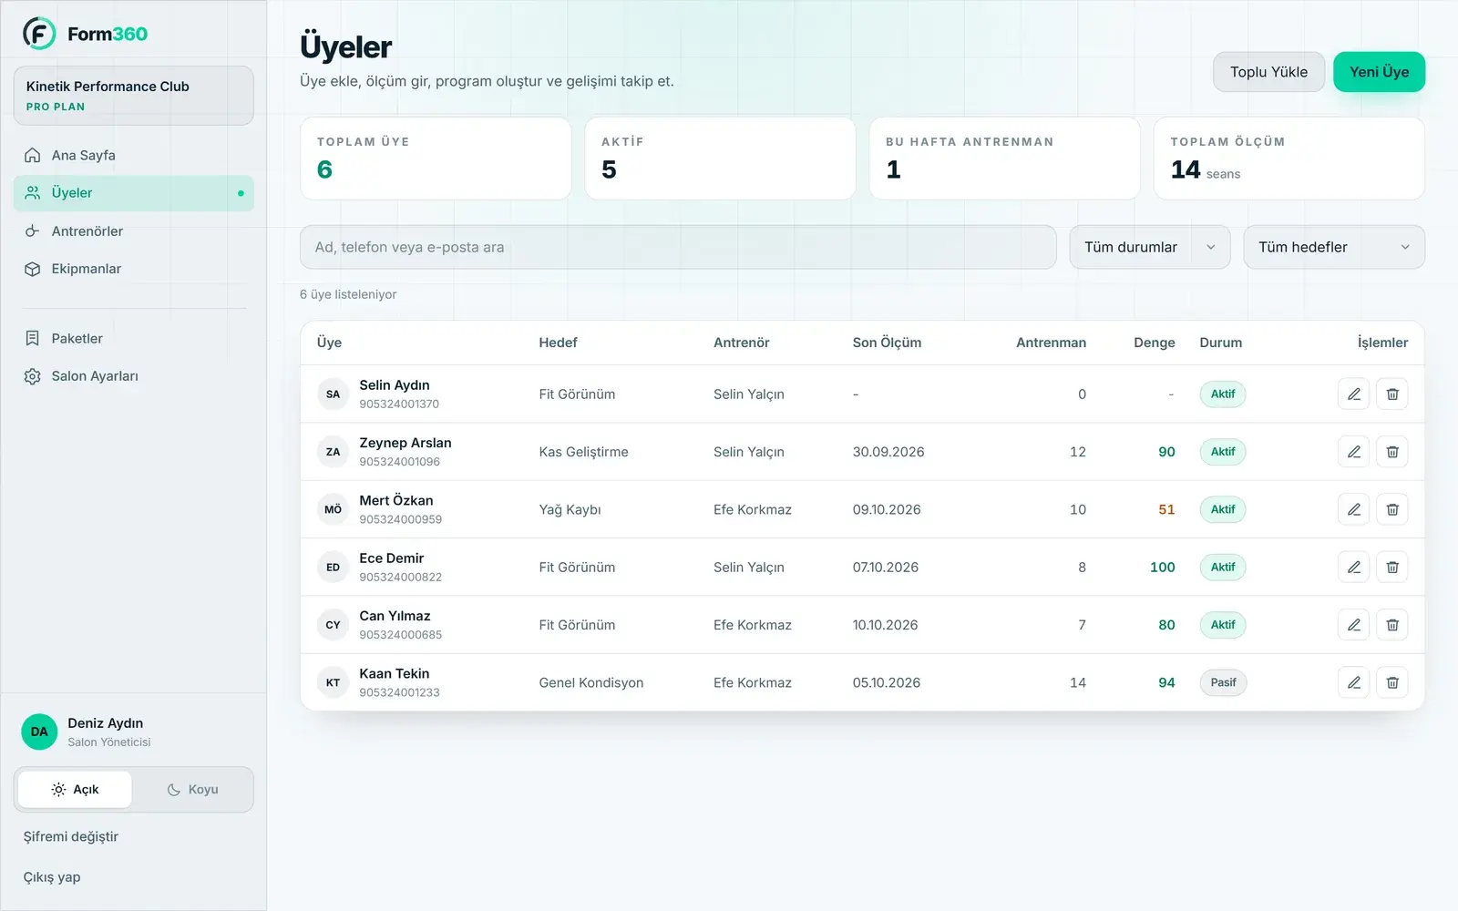Open Paketler in the sidebar
1458x911 pixels.
[x=134, y=339]
